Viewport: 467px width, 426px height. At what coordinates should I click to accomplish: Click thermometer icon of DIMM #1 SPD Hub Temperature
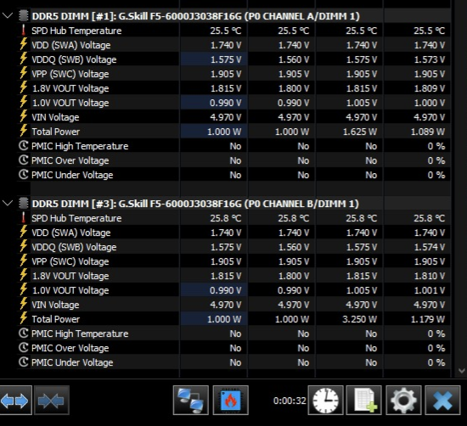tap(24, 30)
